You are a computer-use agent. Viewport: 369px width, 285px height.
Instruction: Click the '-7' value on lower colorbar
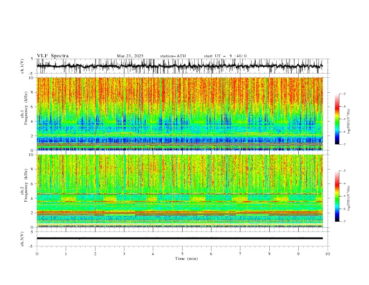[x=343, y=221]
